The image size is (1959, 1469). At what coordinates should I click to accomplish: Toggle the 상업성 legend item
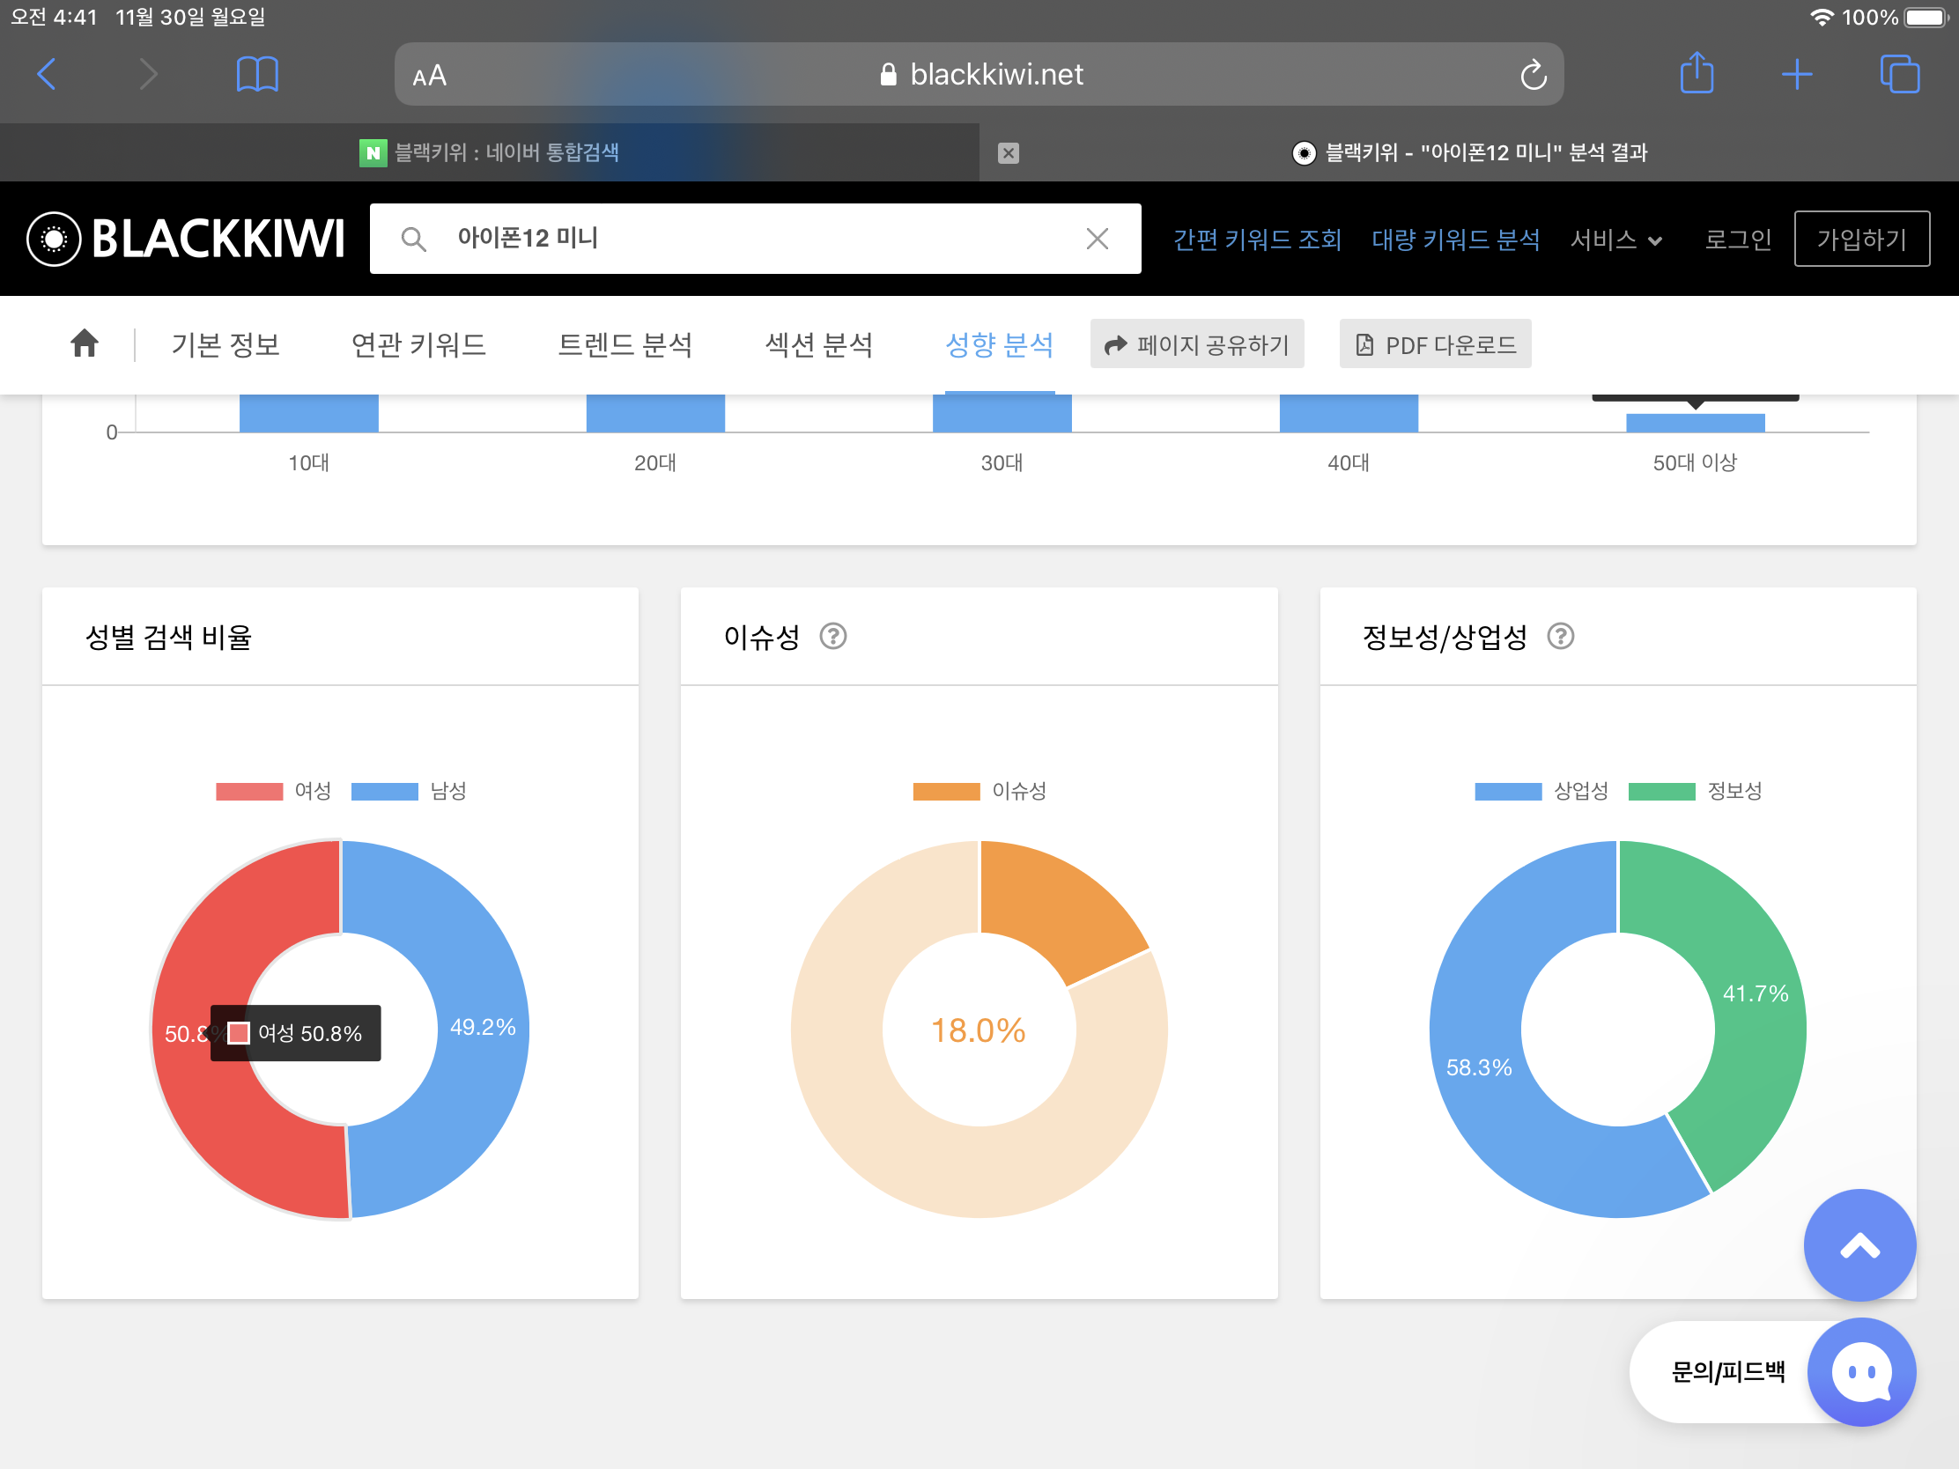point(1541,791)
